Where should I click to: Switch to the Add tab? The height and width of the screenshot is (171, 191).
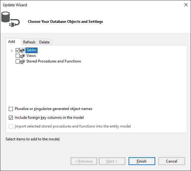click(x=14, y=42)
